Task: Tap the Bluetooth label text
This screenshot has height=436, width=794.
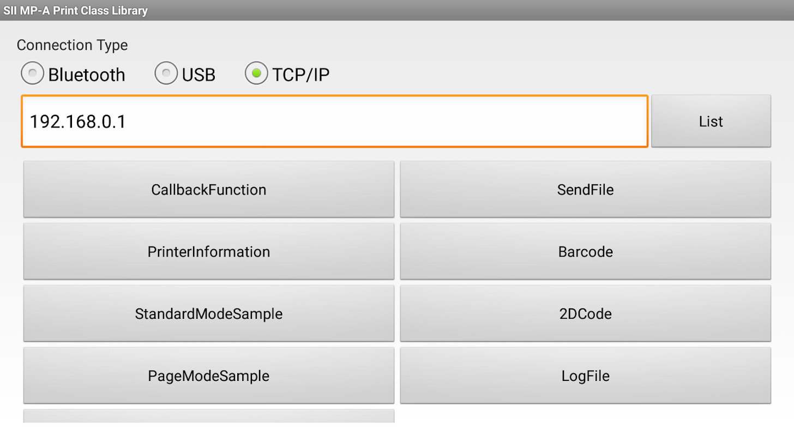Action: point(87,75)
